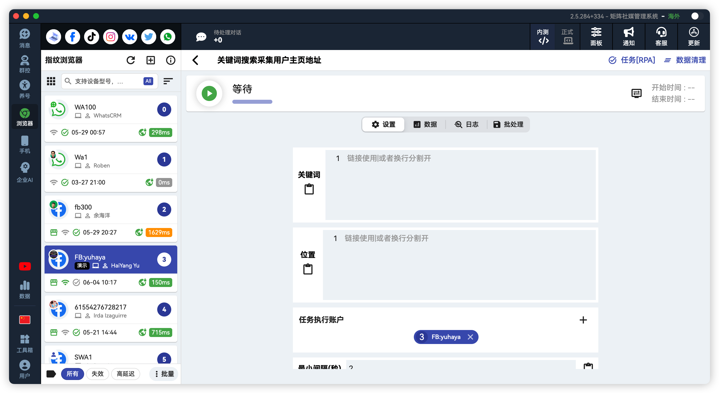Select the Wa1 Roben browser card
719x393 pixels.
point(111,169)
